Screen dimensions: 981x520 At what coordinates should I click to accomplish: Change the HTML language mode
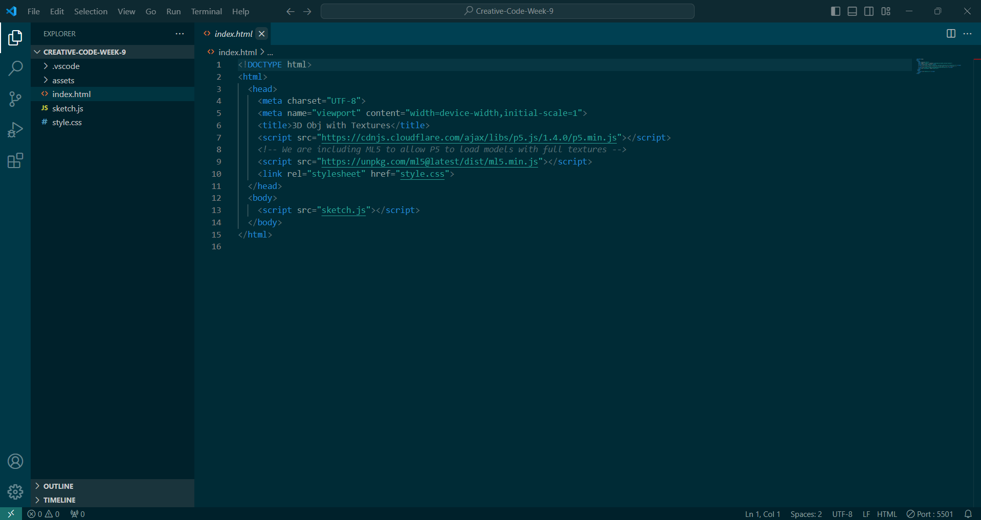coord(887,514)
